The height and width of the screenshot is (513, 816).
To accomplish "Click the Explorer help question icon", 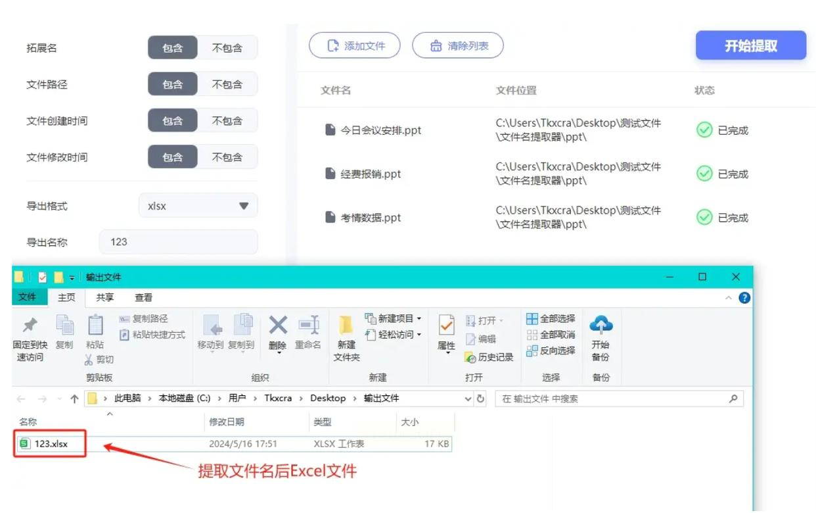I will [744, 298].
